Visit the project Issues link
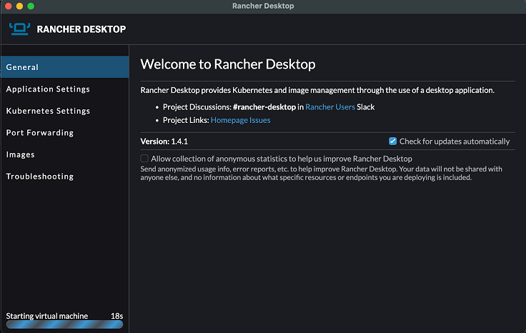 (260, 120)
